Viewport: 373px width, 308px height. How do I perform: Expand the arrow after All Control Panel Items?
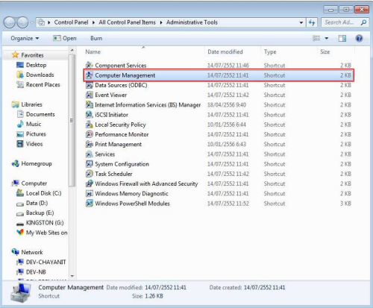(161, 22)
